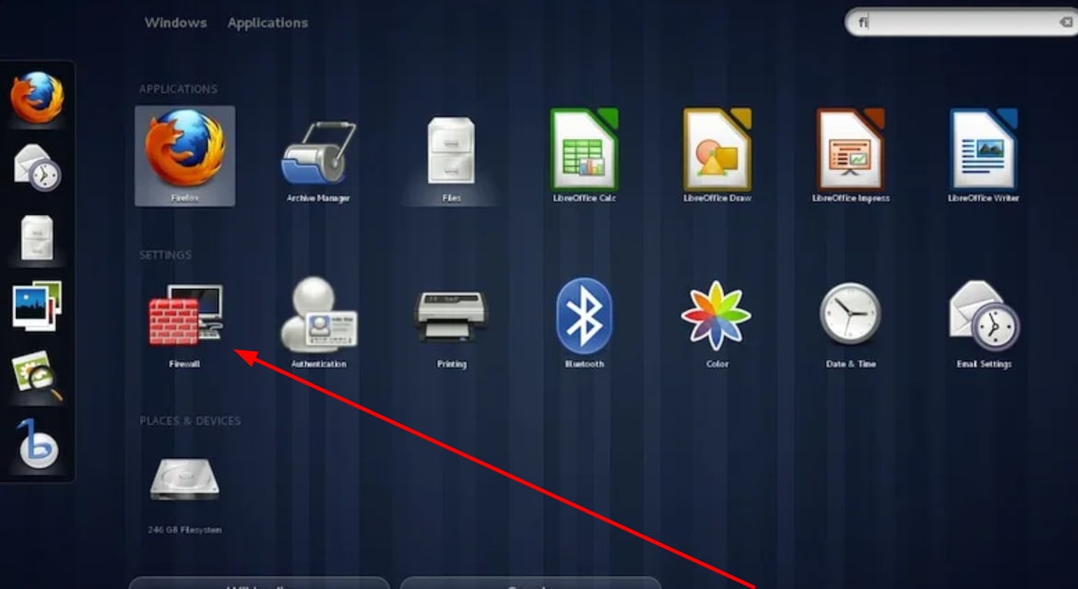Open the Files cabinet icon in dock

[x=37, y=238]
